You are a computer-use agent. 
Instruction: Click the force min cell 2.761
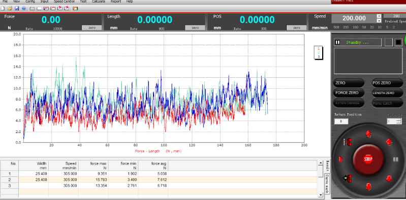123,186
